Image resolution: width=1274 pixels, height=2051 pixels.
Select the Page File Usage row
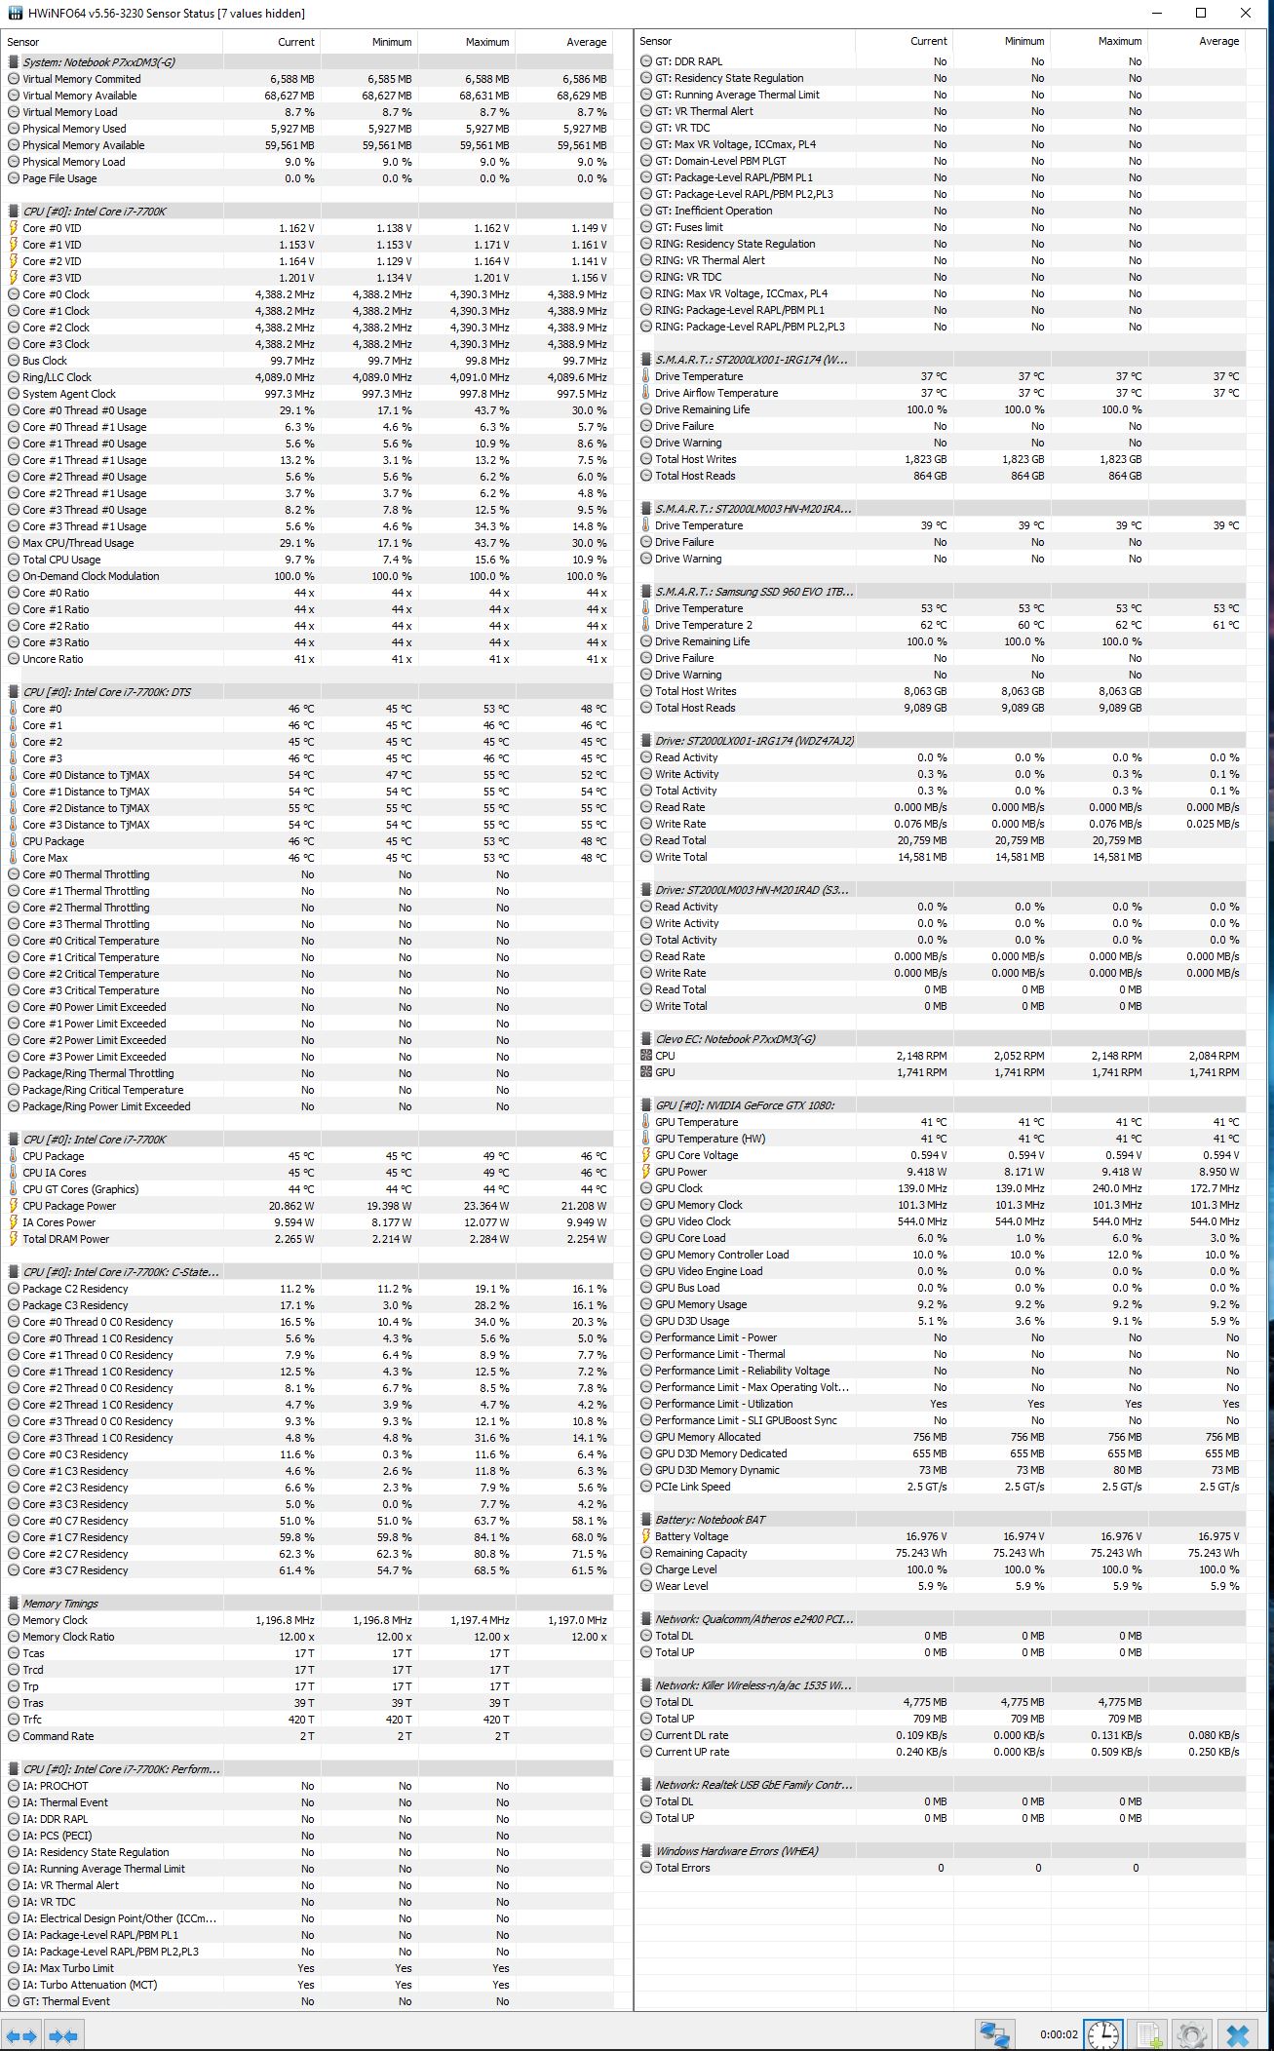[308, 178]
